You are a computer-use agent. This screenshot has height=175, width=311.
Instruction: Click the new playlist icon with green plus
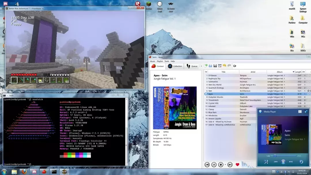206,66
